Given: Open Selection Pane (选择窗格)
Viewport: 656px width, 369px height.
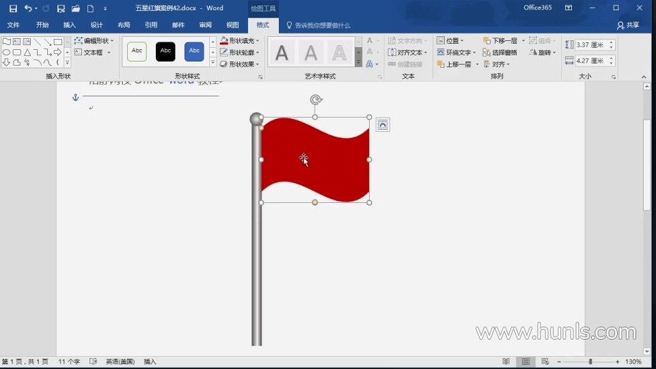Looking at the screenshot, I should pyautogui.click(x=500, y=53).
